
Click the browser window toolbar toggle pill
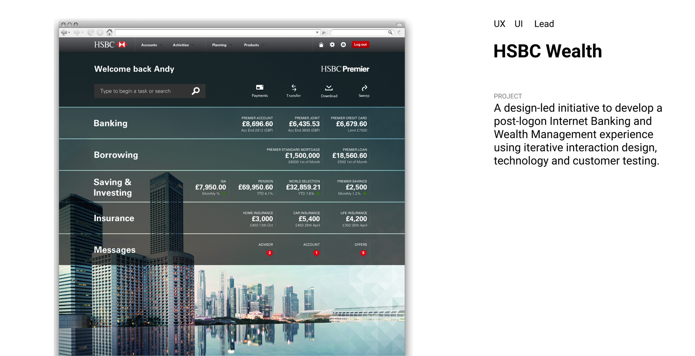tap(399, 25)
